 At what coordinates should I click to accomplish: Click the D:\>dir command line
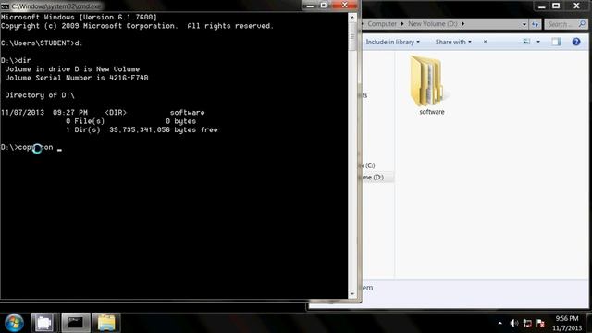pyautogui.click(x=16, y=60)
